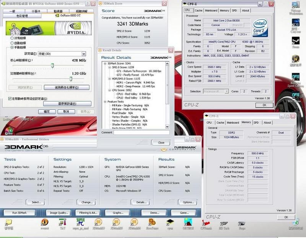Click the Select... button under Tests
This screenshot has width=306, height=238.
pos(36,202)
